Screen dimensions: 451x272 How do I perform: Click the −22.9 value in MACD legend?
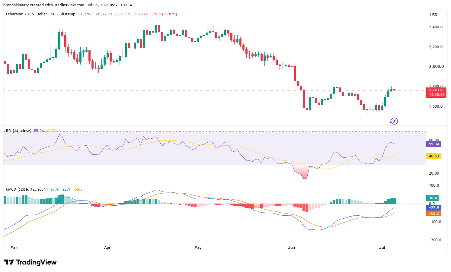(x=65, y=189)
